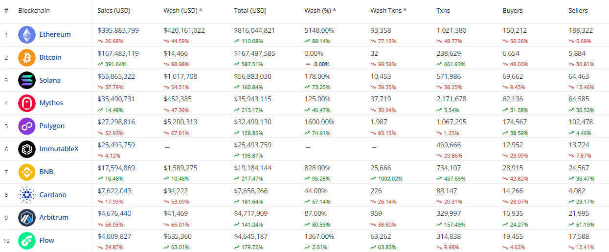This screenshot has height=252, width=609.
Task: Sort by Wash Txns column header
Action: tap(388, 10)
